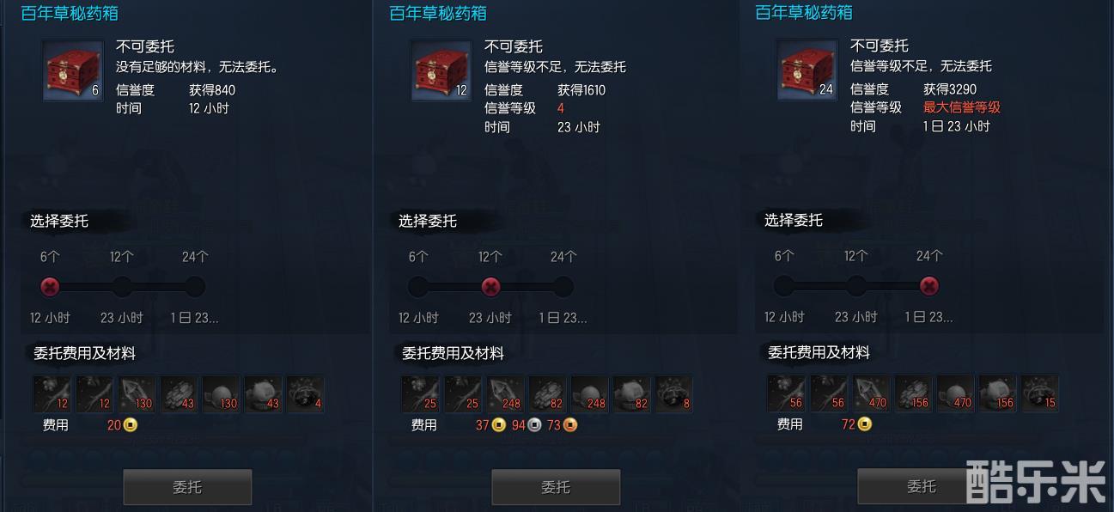Click 委托 button below the 37 gold fee

[x=556, y=486]
